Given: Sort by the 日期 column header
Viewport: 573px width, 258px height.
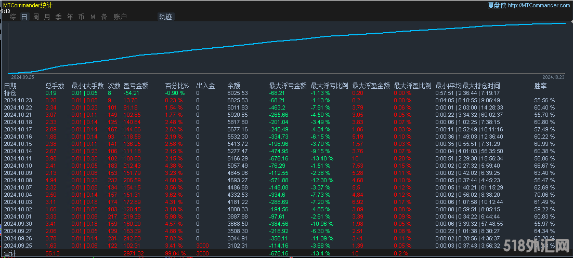Looking at the screenshot, I should (10, 86).
